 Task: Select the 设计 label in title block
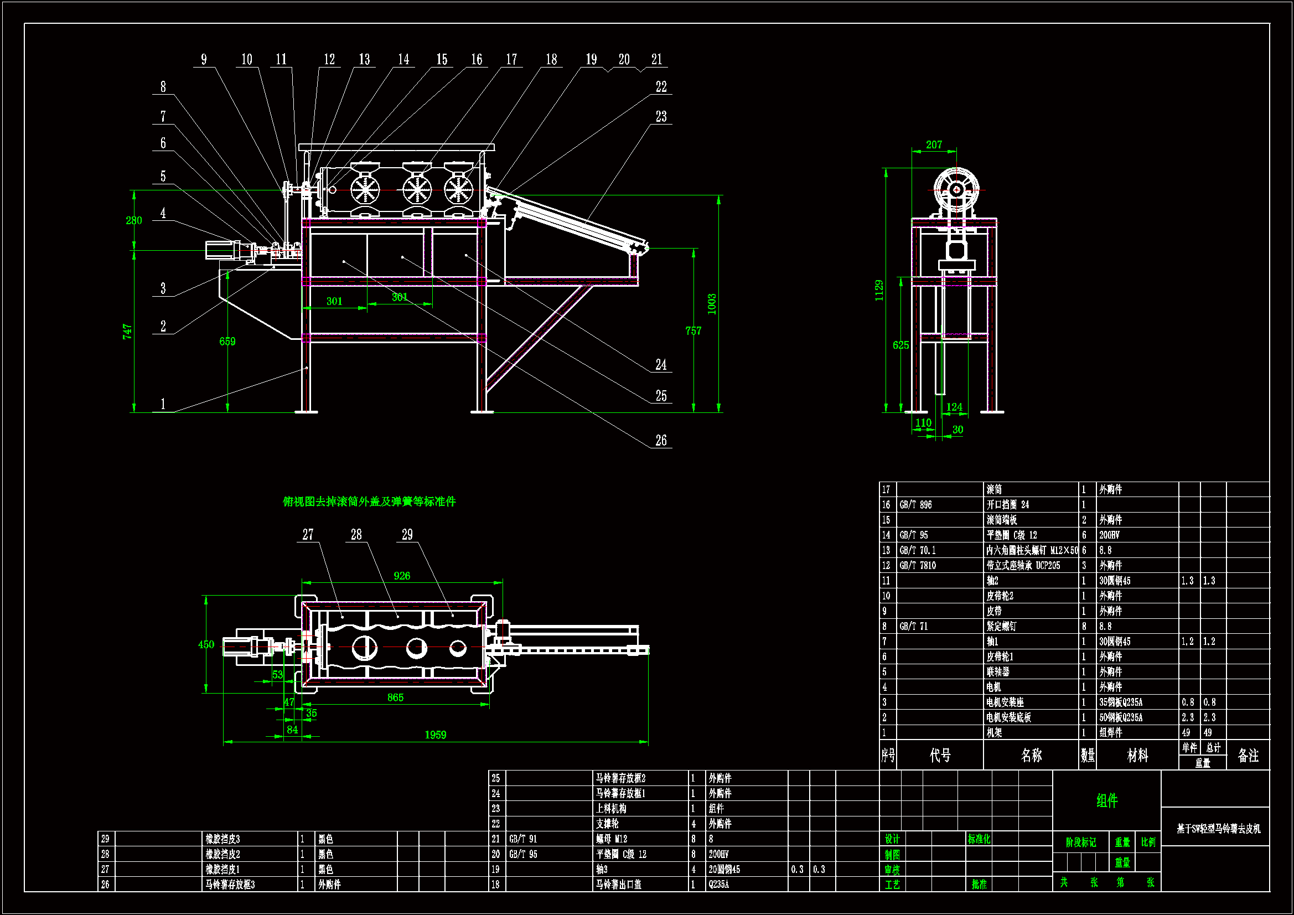coord(892,839)
